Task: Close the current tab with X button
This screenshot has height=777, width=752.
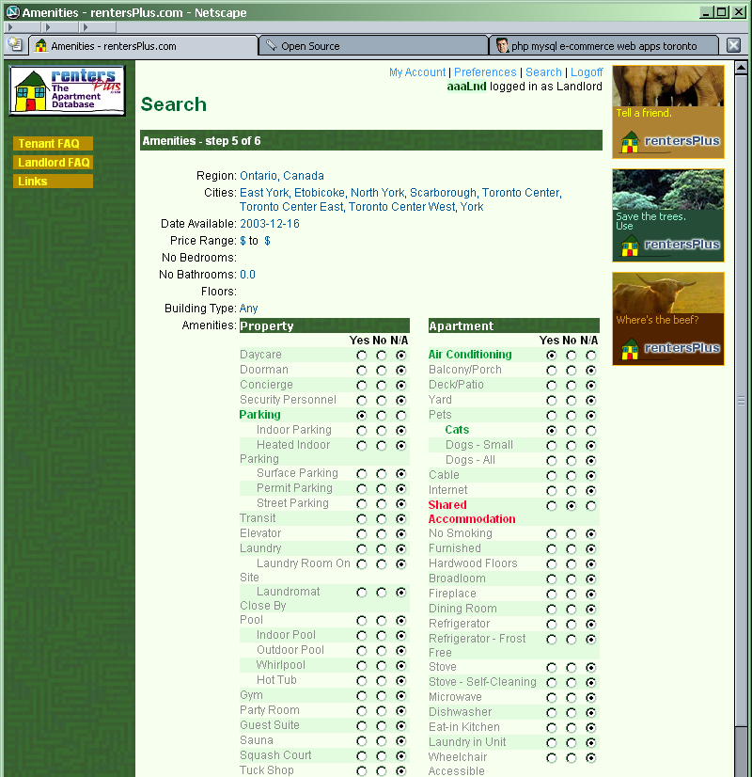Action: pos(733,45)
